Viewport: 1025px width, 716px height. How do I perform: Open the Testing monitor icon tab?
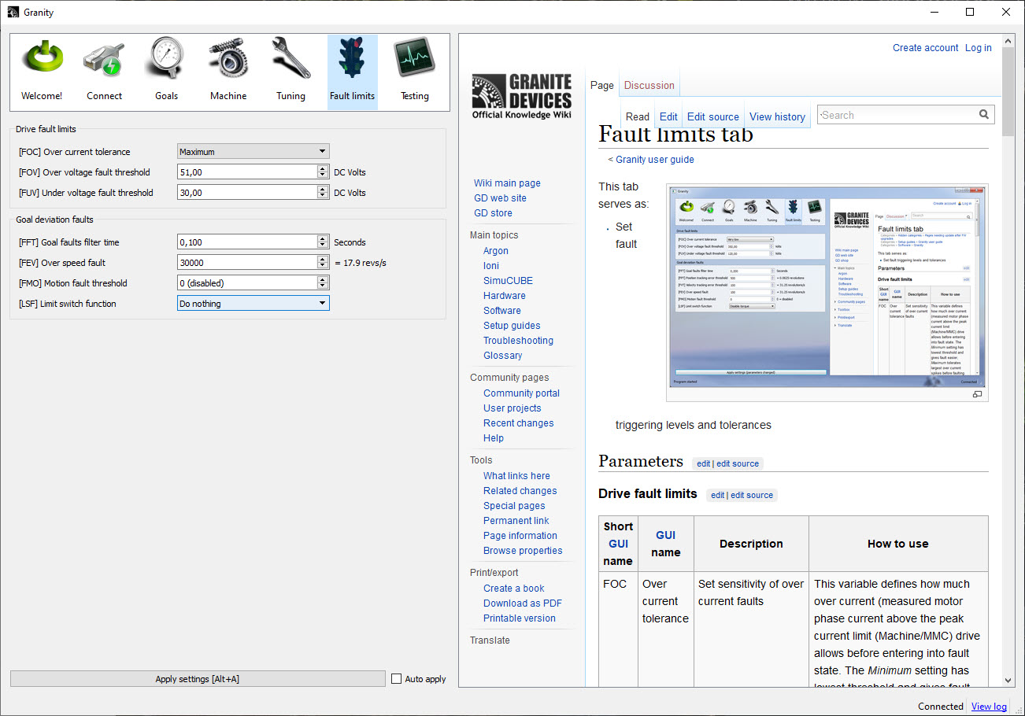point(415,71)
